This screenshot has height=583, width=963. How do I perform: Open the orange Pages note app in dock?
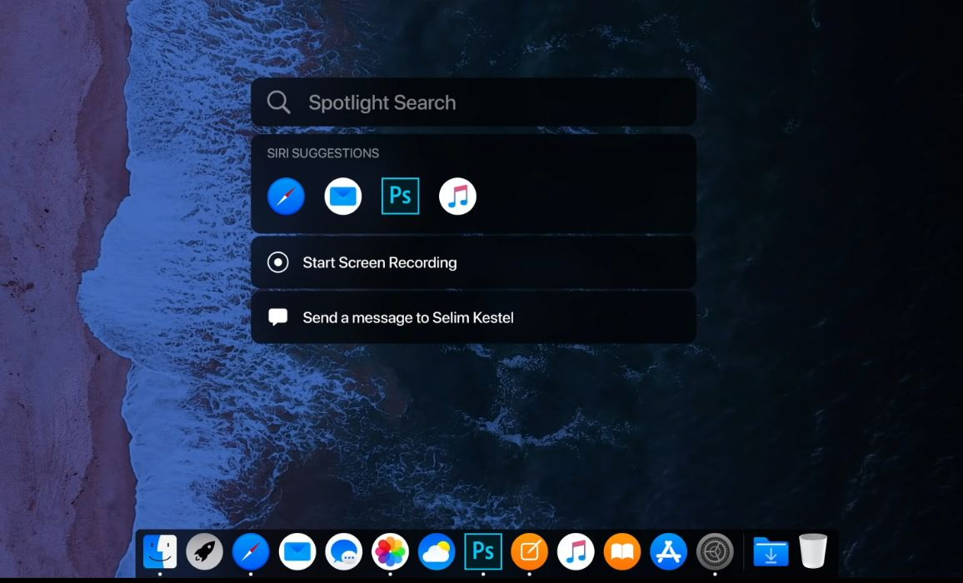(x=530, y=551)
